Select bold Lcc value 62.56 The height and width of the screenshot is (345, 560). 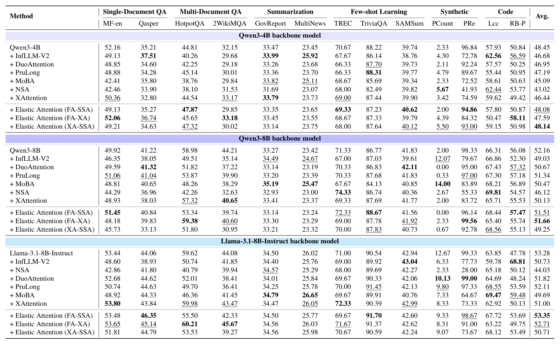(493, 56)
